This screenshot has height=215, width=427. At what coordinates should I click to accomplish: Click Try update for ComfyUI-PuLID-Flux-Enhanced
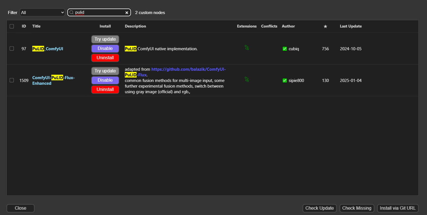(105, 71)
